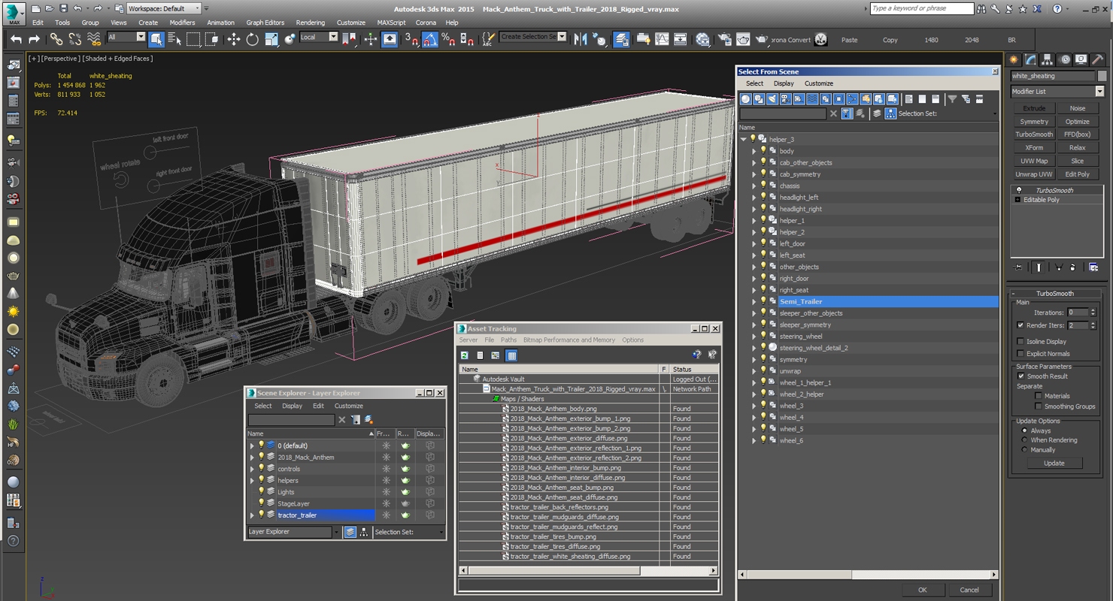Open Display menu in Scene Explorer
The width and height of the screenshot is (1113, 601).
click(x=292, y=406)
